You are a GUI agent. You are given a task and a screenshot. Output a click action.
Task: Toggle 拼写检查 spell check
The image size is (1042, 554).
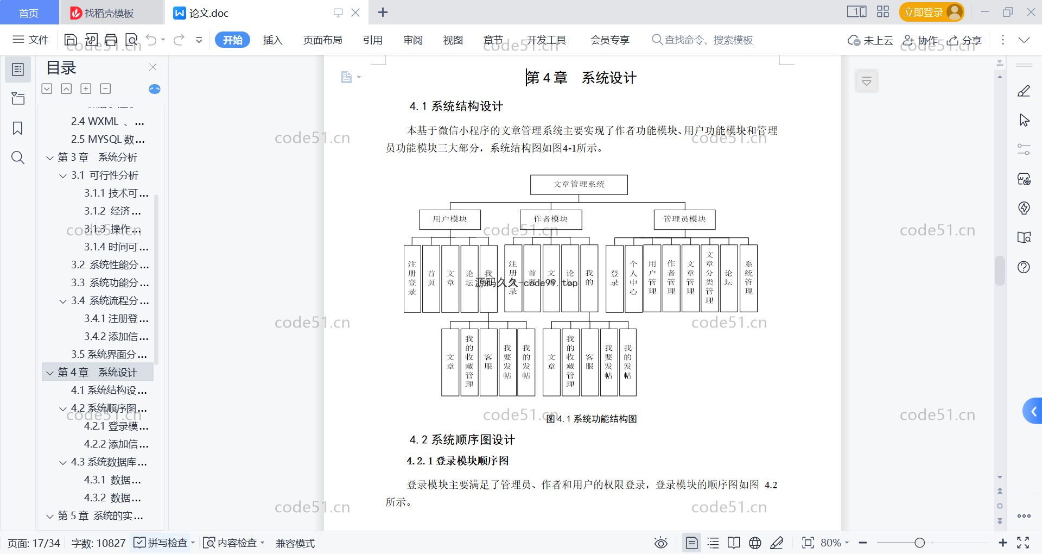[x=163, y=543]
